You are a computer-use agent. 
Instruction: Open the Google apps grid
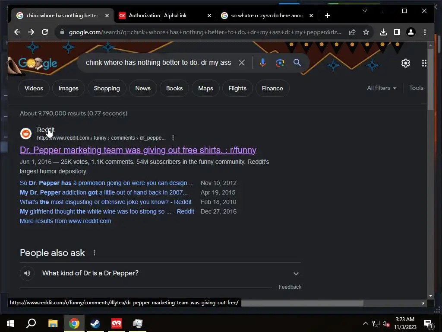point(424,63)
